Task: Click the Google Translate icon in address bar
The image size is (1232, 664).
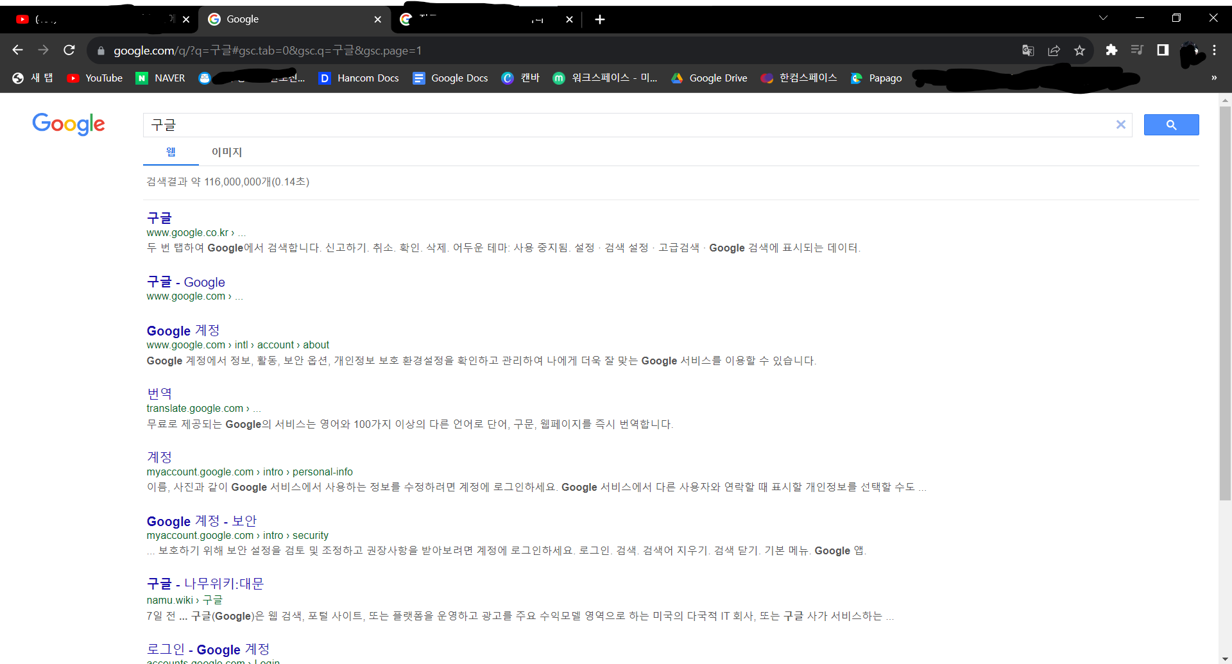Action: pyautogui.click(x=1028, y=50)
